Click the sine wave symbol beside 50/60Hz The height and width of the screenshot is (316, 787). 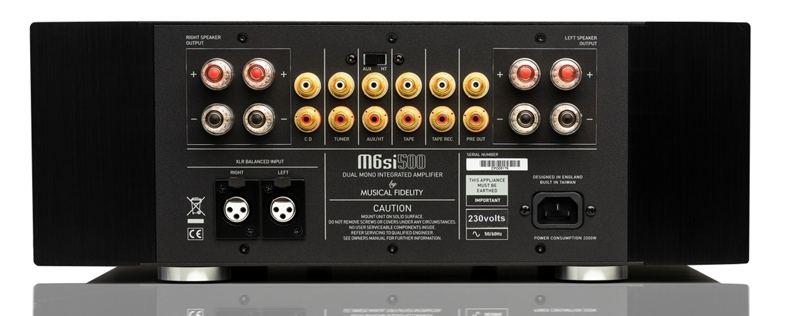pyautogui.click(x=476, y=234)
